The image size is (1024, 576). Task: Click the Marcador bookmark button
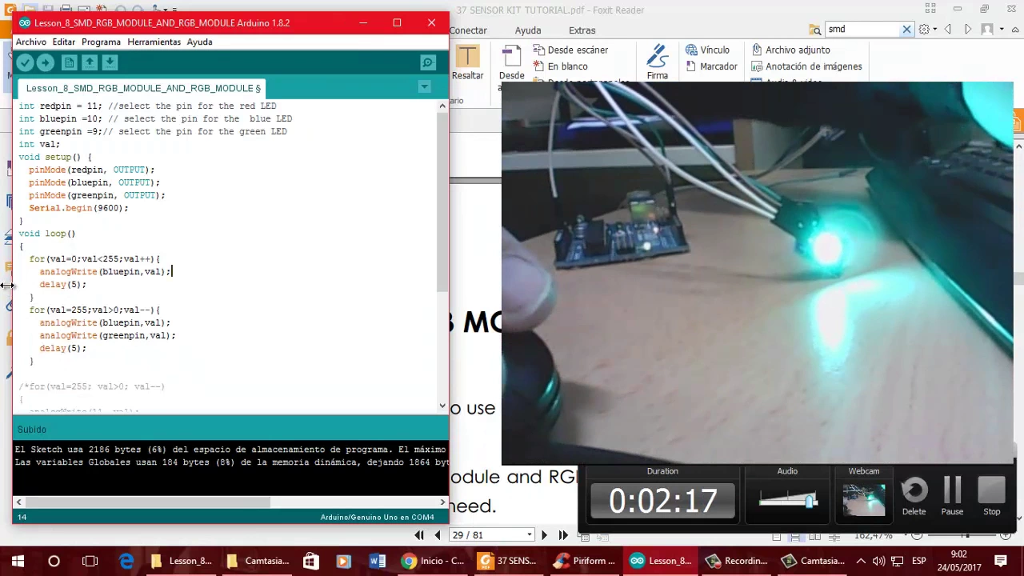click(x=711, y=66)
